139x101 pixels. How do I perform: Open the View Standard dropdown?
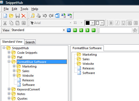(64, 30)
